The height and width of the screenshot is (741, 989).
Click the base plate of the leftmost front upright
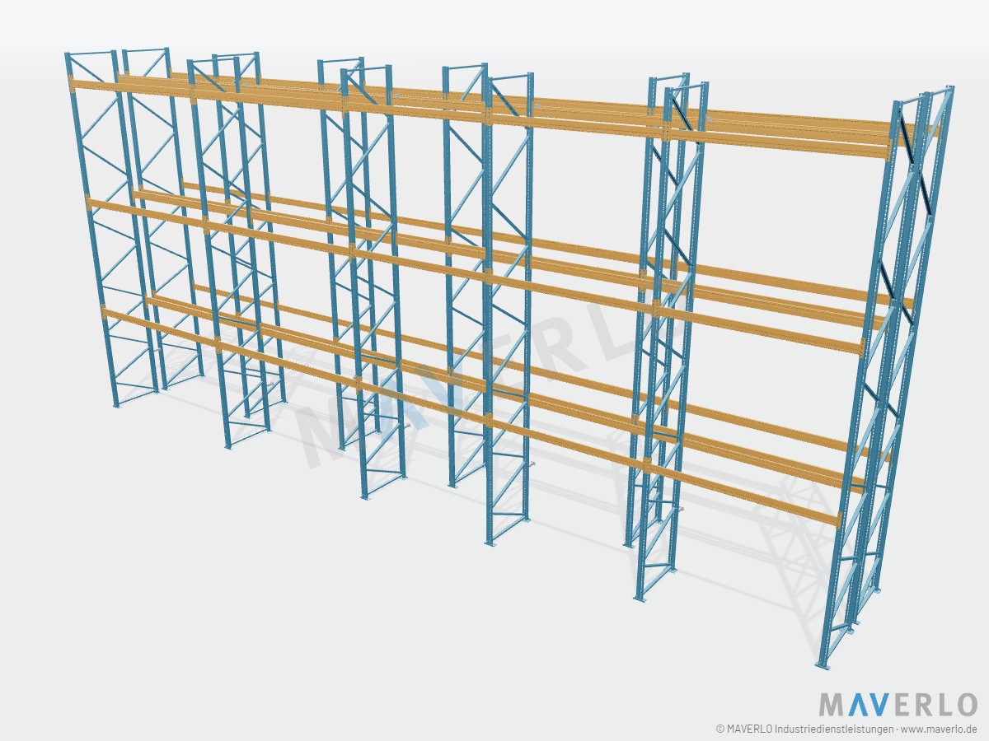[117, 405]
